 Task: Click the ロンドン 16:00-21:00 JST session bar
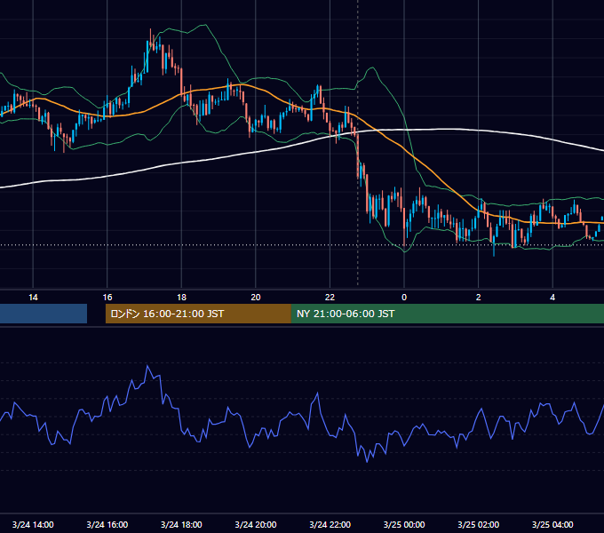tap(198, 314)
